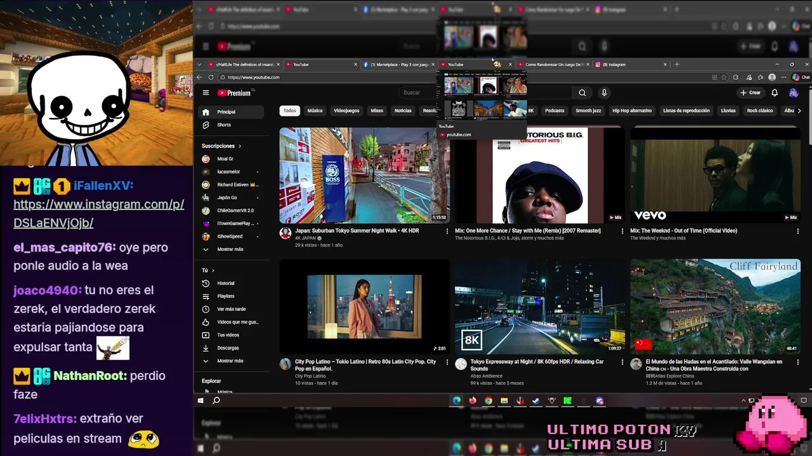
Task: Select the Noticias filter chip
Action: [x=403, y=111]
